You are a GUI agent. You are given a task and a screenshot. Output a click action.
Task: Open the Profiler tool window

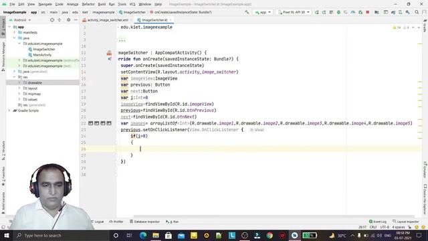click(x=116, y=222)
